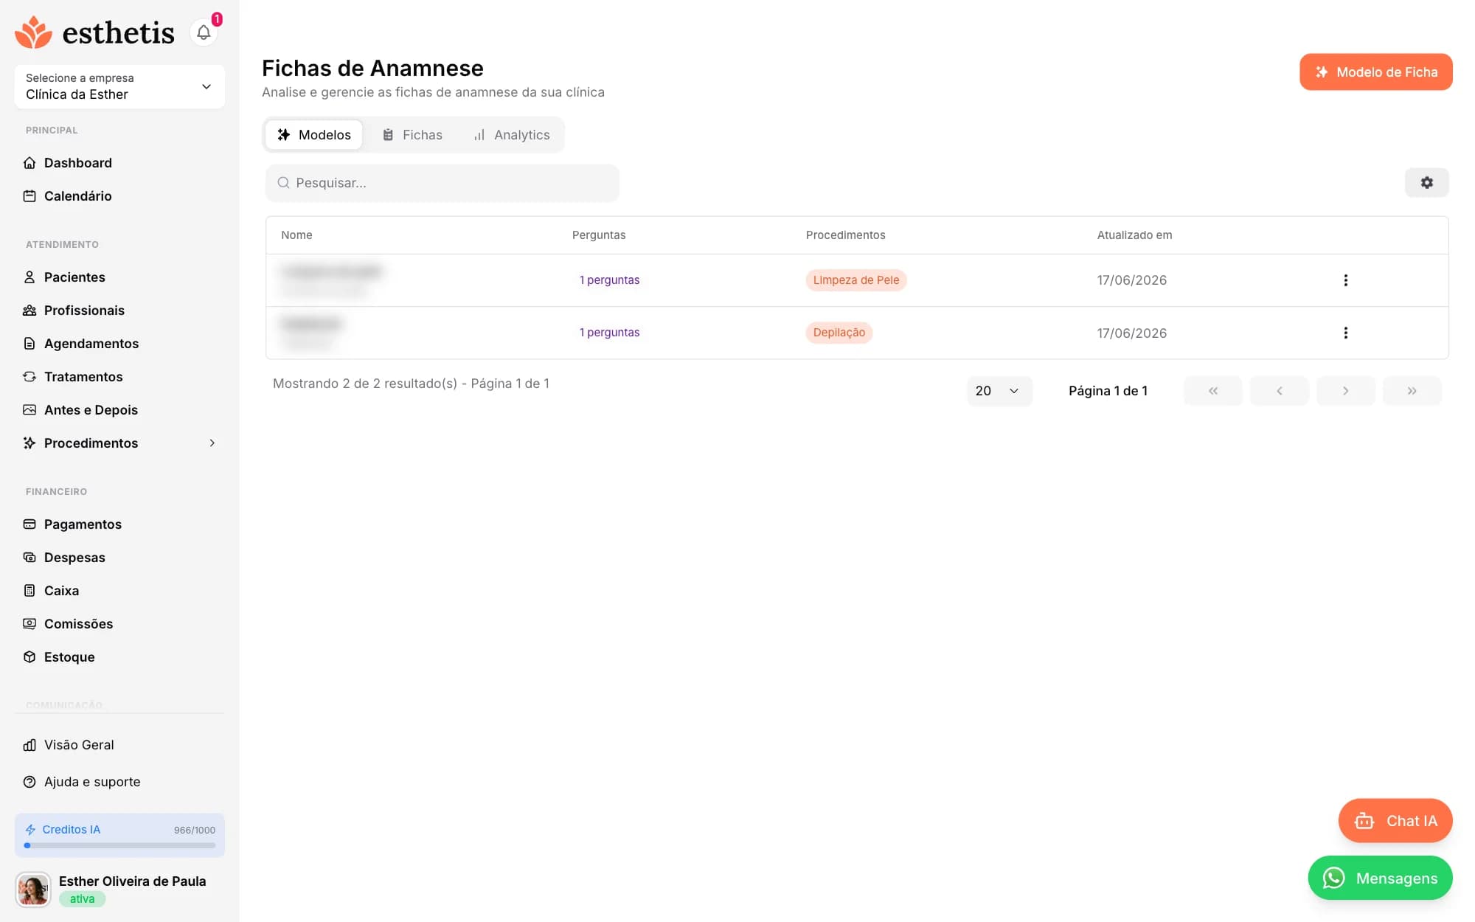Click 1 perguntas in Limpeza de Pele row
The image size is (1475, 922).
point(609,280)
